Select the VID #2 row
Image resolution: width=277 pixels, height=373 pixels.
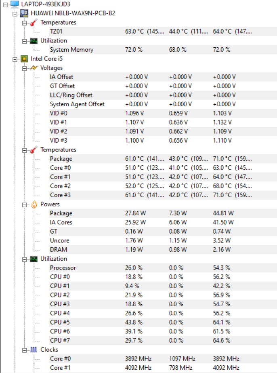pyautogui.click(x=163, y=131)
